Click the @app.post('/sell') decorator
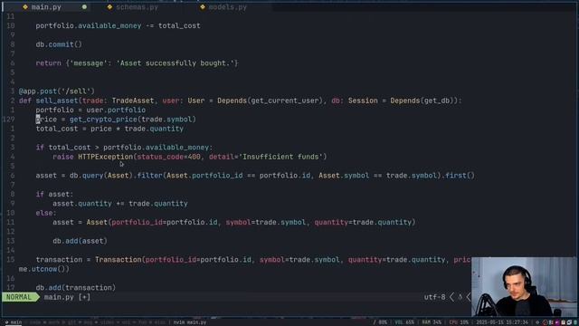579x326 pixels. (x=56, y=91)
